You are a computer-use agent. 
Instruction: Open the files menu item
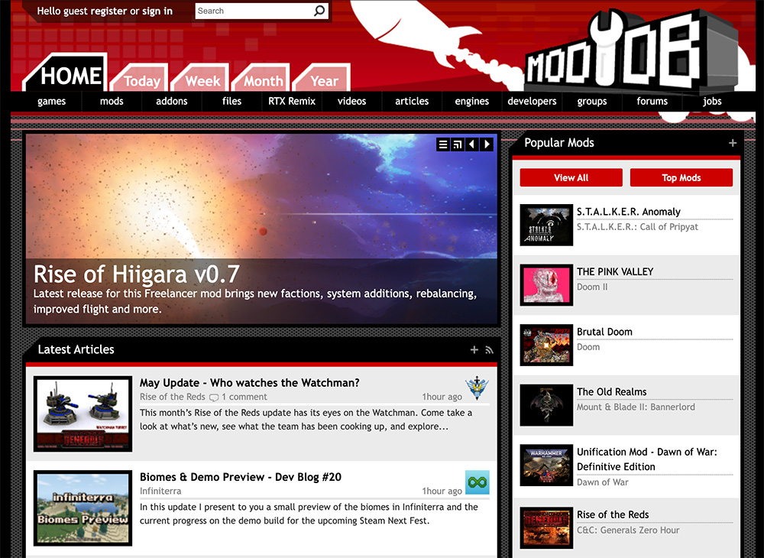[232, 102]
